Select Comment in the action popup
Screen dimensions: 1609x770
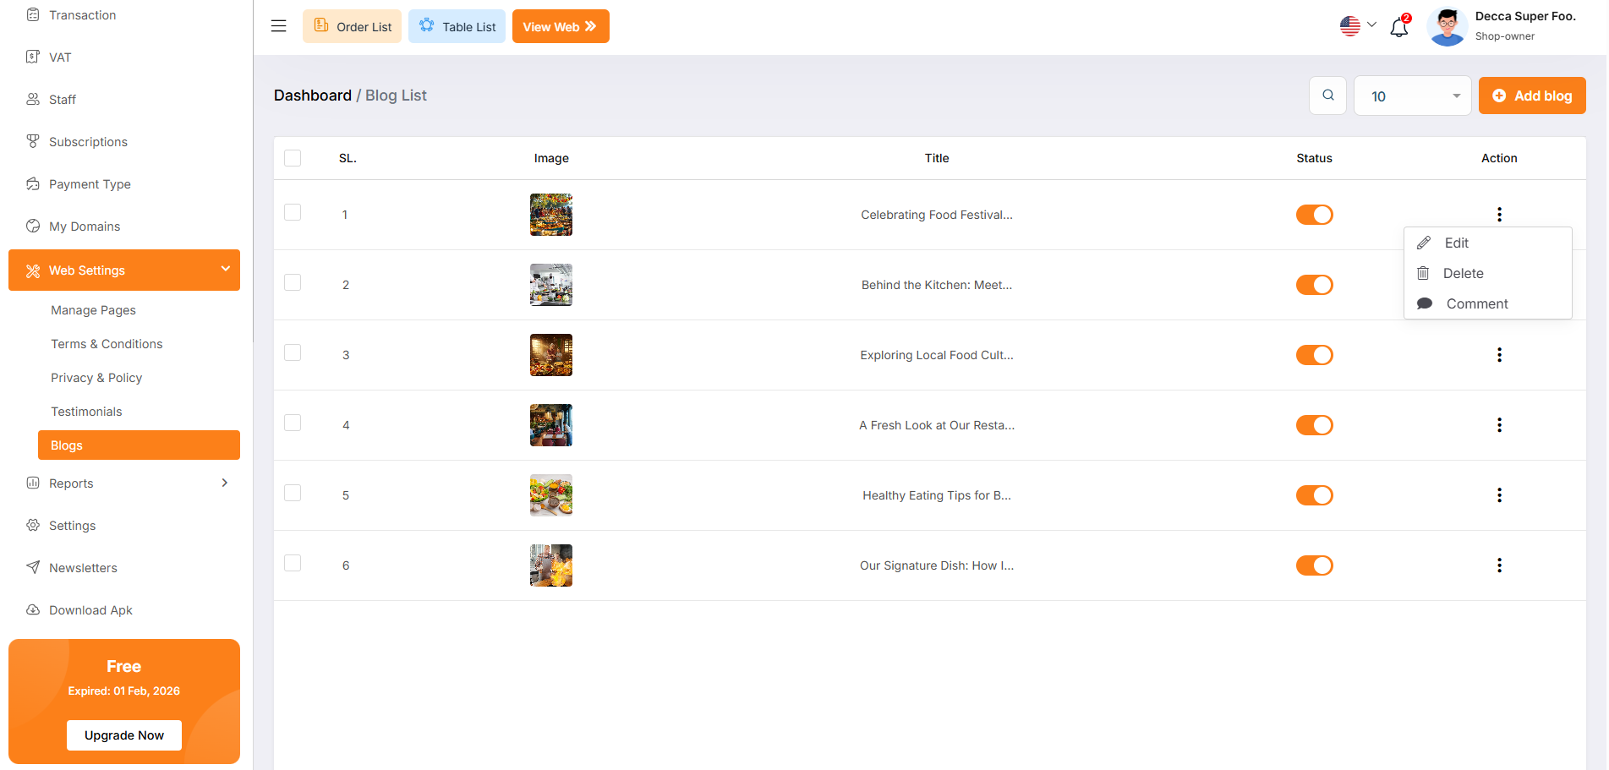click(1476, 303)
